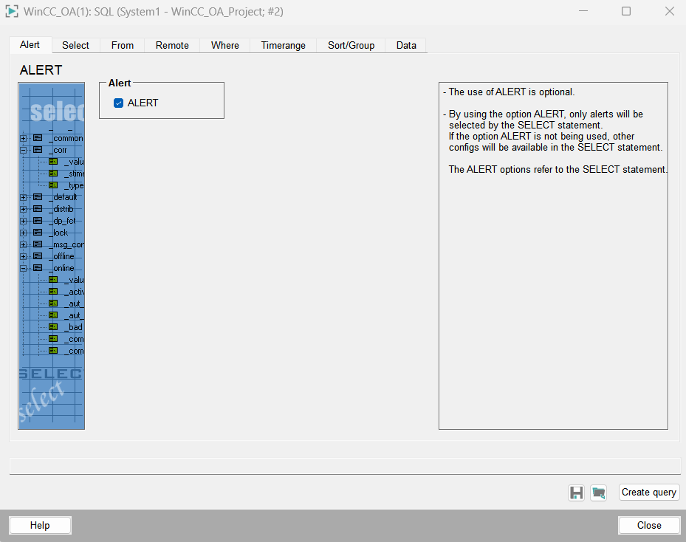
Task: Switch to the Select tab
Action: click(x=75, y=46)
